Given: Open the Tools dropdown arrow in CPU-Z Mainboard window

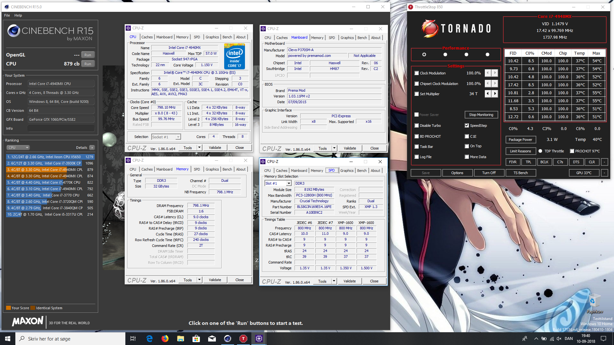Looking at the screenshot, I should 334,148.
